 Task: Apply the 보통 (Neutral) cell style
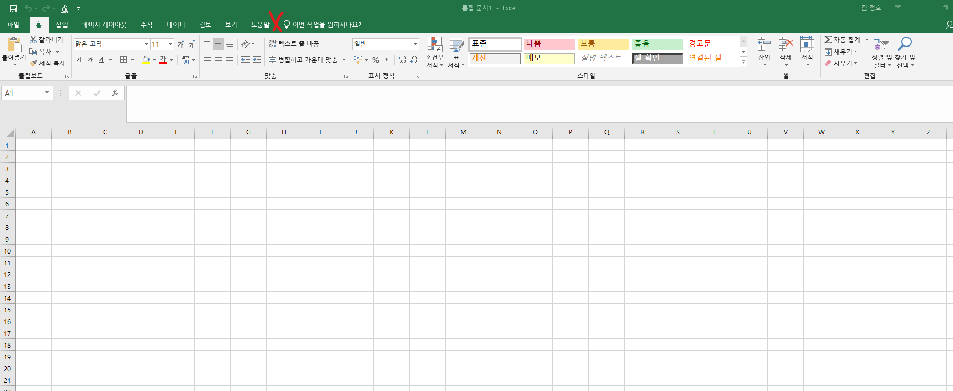click(x=603, y=44)
